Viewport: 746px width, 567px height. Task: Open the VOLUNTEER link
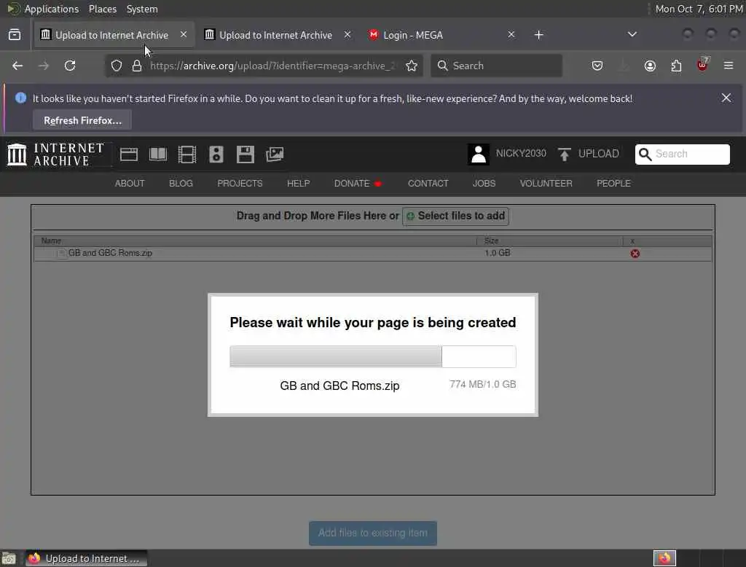click(546, 183)
